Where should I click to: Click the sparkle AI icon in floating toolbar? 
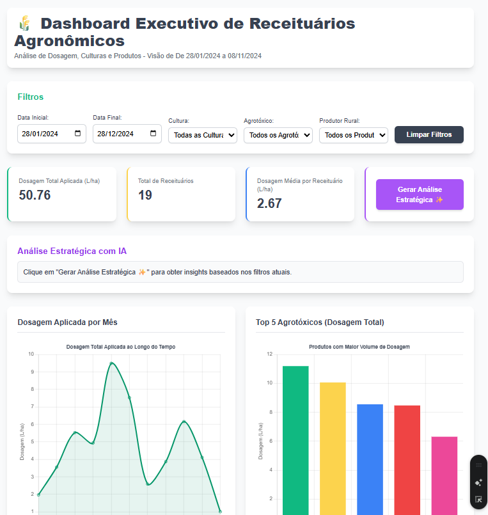478,482
